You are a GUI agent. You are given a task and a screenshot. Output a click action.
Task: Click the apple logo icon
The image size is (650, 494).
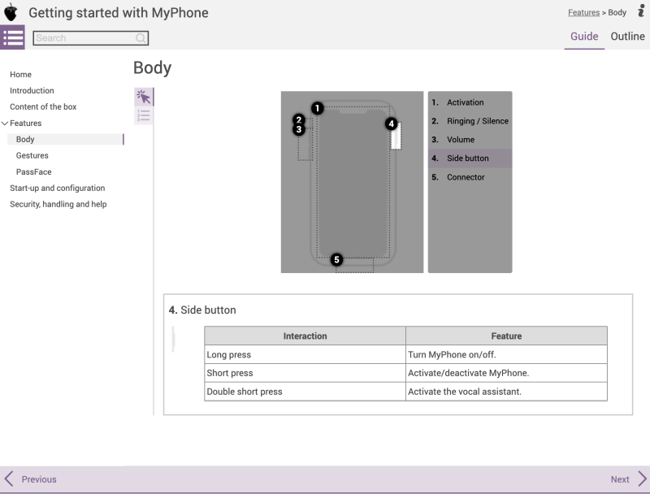click(x=11, y=12)
